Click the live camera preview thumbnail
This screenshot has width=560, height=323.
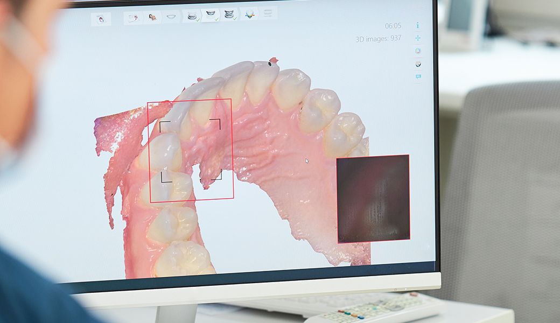click(x=373, y=199)
